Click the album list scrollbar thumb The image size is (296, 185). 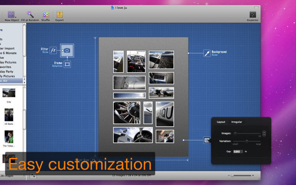click(24, 40)
